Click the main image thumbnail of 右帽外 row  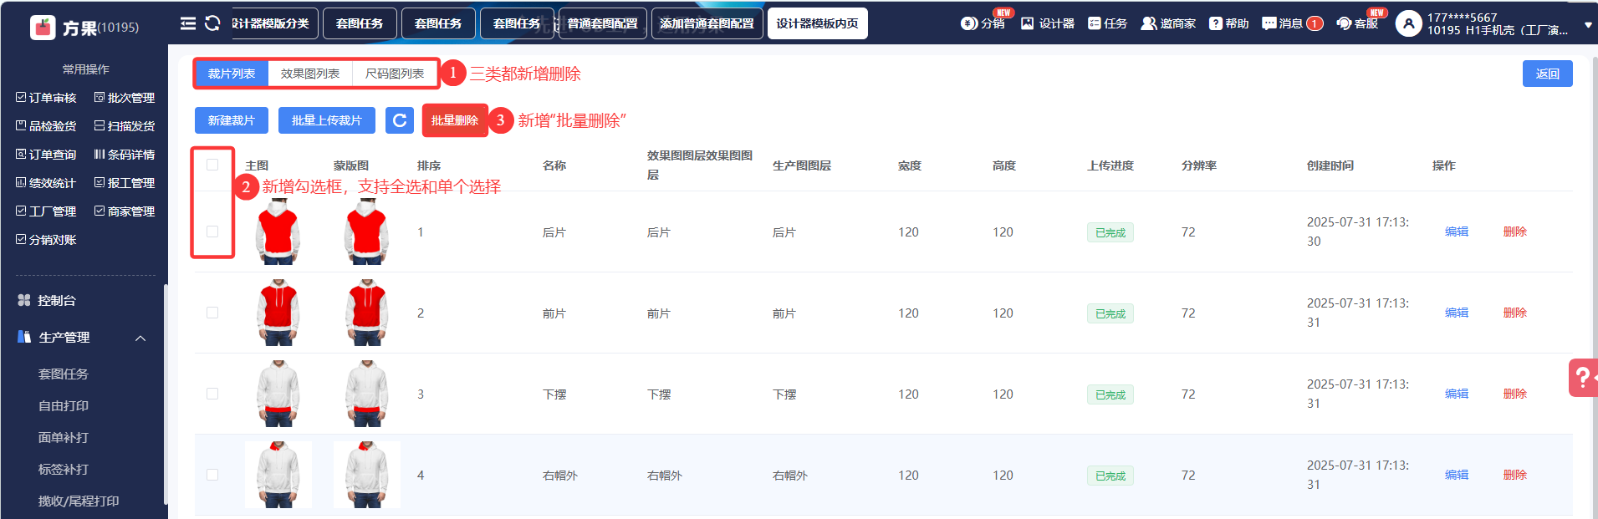coord(278,475)
